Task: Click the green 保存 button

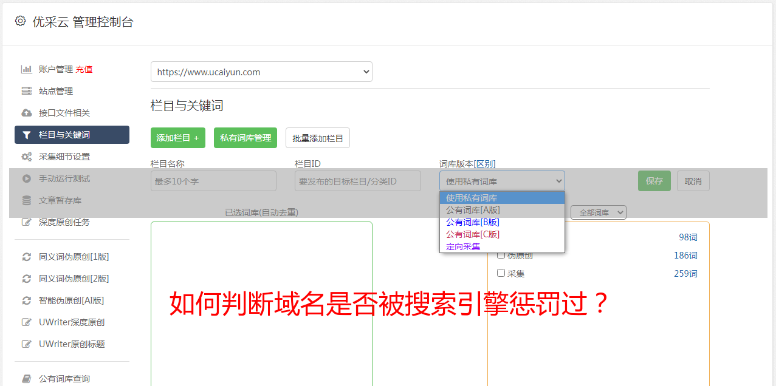Action: coord(654,181)
